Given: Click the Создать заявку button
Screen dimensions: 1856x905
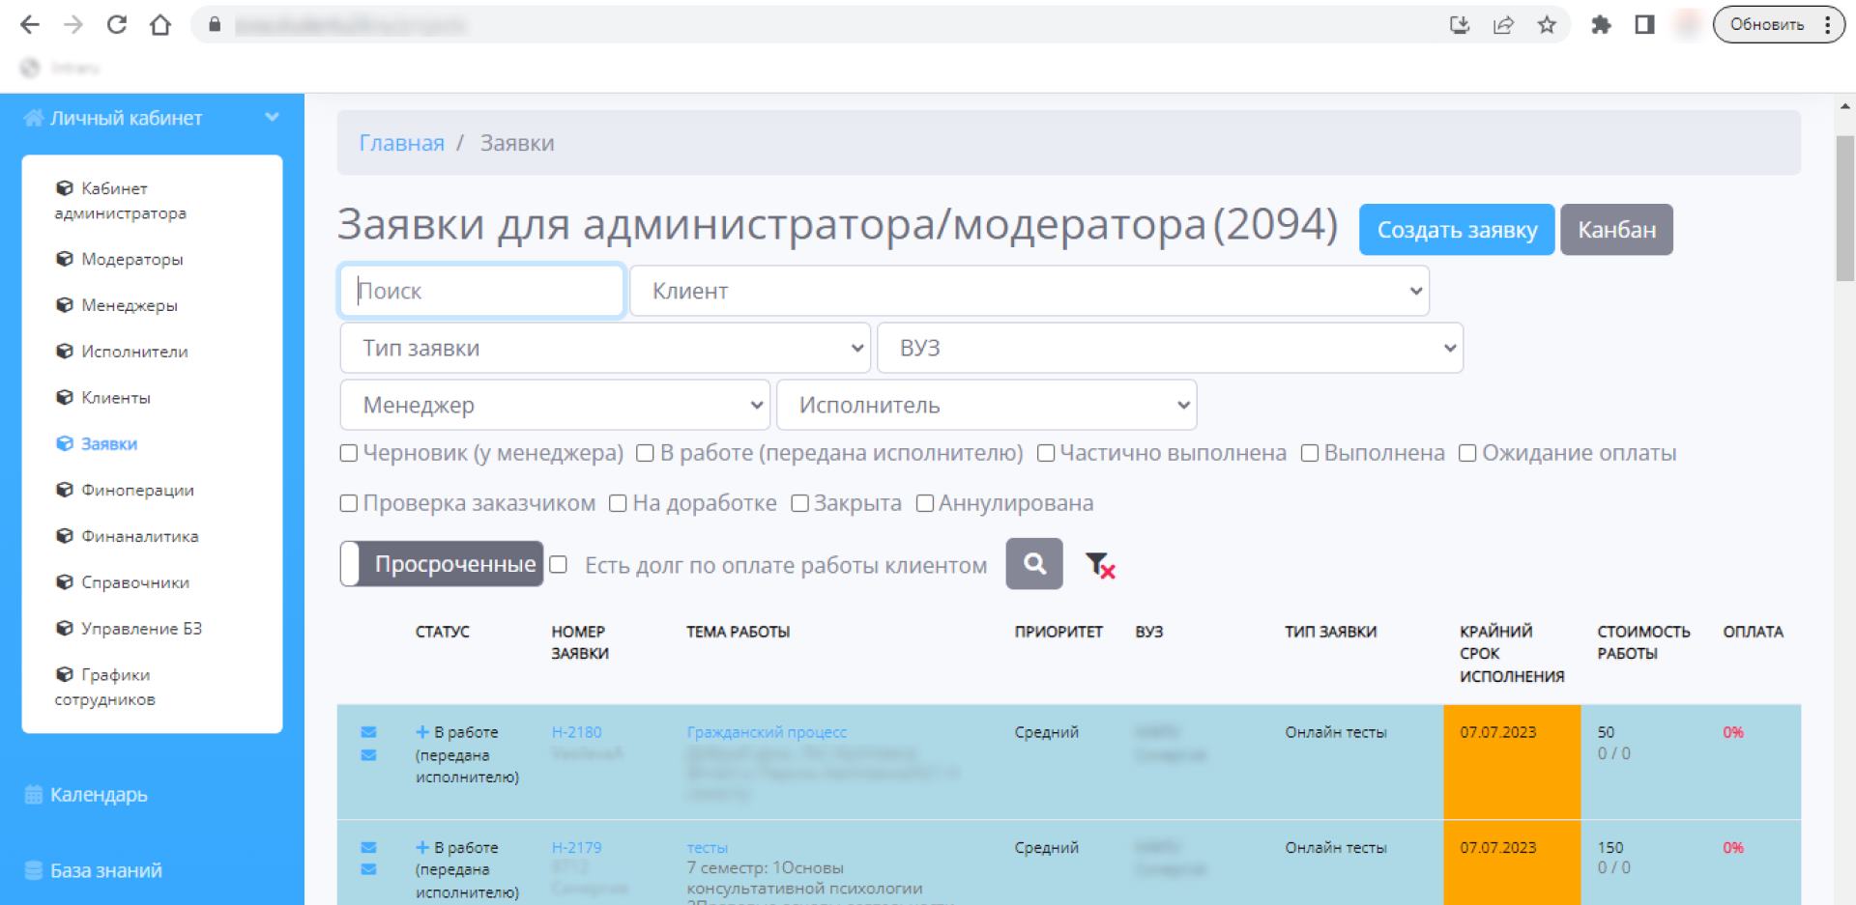Looking at the screenshot, I should coord(1456,230).
